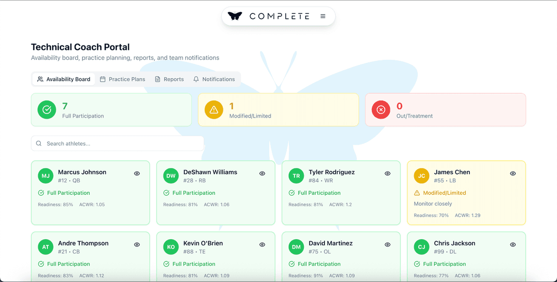557x282 pixels.
Task: Click David Martinez eye icon
Action: (387, 244)
